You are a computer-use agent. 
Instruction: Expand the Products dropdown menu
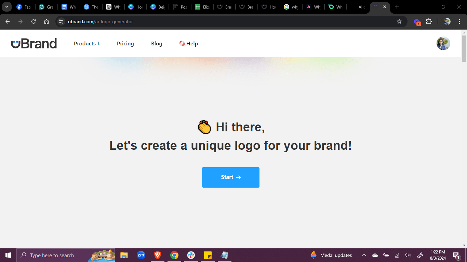click(x=87, y=43)
